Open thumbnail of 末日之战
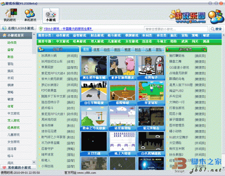 [x=94, y=141]
